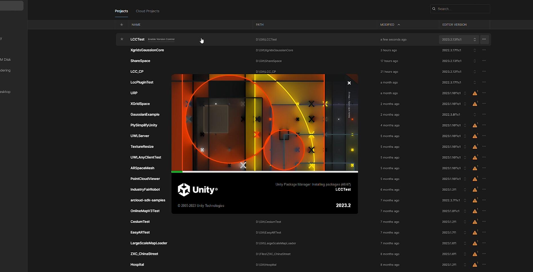Open XgridsGaussionCore editor version selector
The image size is (533, 272).
(x=475, y=50)
